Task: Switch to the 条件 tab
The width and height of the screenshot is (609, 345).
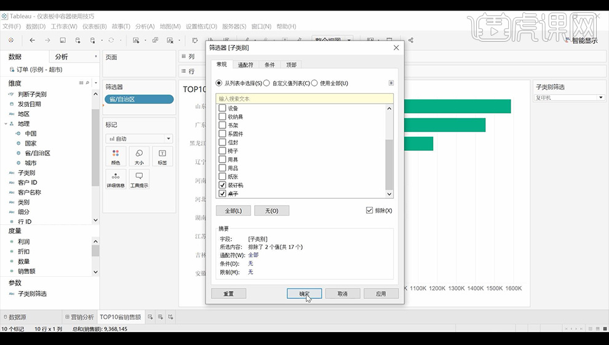Action: pos(269,64)
